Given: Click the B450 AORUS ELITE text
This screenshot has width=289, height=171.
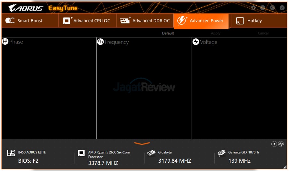Looking at the screenshot, I should pyautogui.click(x=32, y=152).
